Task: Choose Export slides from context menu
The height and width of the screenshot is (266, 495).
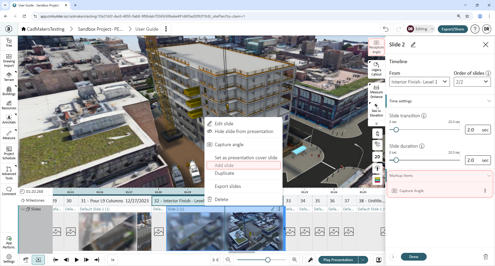Action: [x=244, y=186]
